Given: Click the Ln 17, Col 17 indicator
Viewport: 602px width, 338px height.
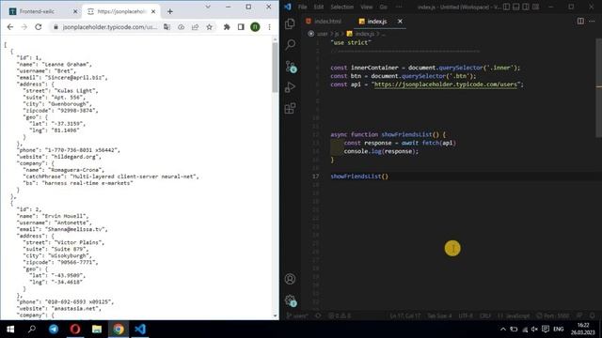Looking at the screenshot, I should [x=405, y=315].
